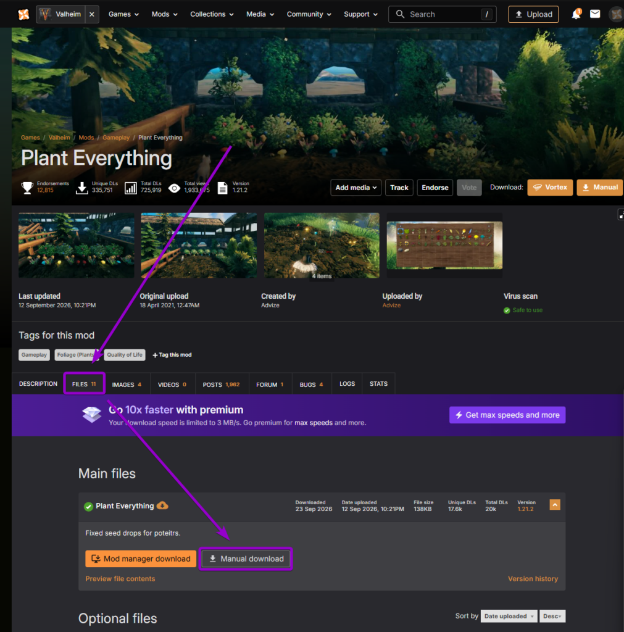Viewport: 624px width, 632px height.
Task: Click Mod manager download button
Action: pyautogui.click(x=141, y=559)
